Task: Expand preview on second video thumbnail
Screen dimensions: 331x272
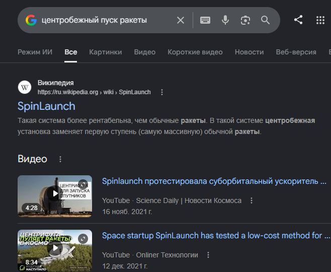Action: point(83,239)
